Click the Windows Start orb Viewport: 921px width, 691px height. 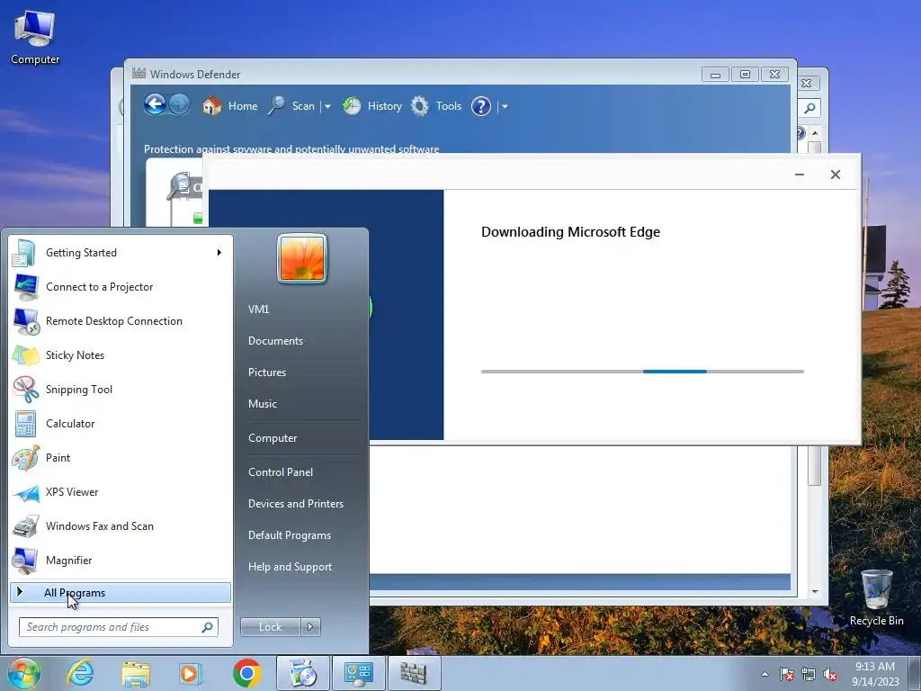(x=23, y=673)
